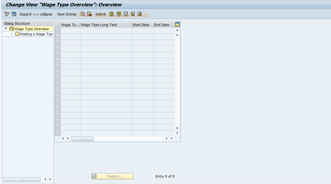Click up arrow near bottom of table scrollbar
The height and width of the screenshot is (184, 331).
[x=177, y=128]
